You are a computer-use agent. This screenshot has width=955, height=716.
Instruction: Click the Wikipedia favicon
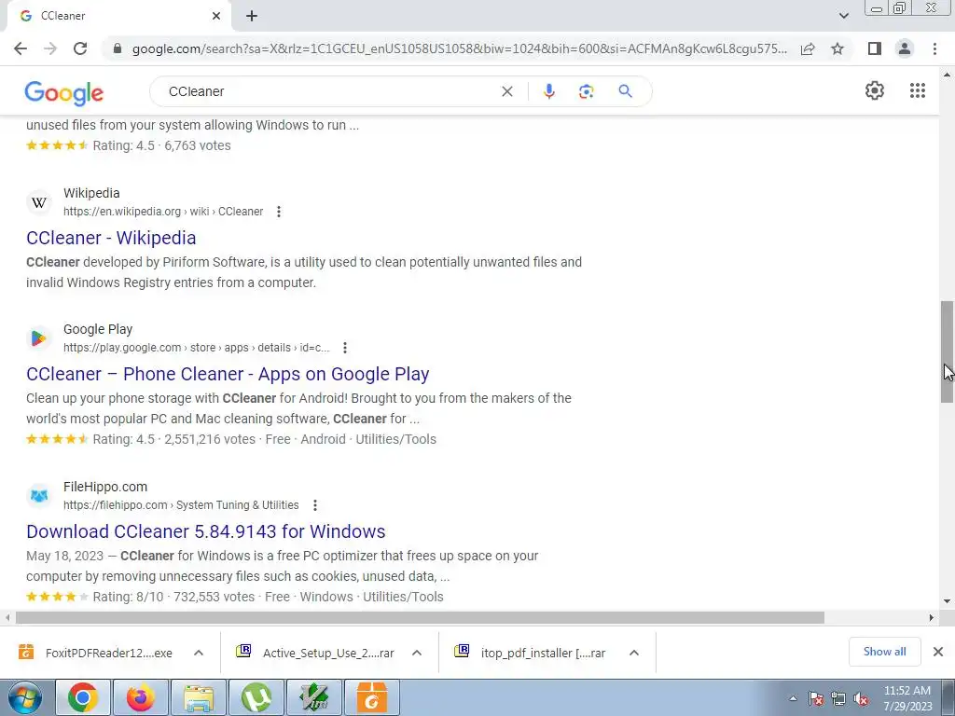[39, 202]
